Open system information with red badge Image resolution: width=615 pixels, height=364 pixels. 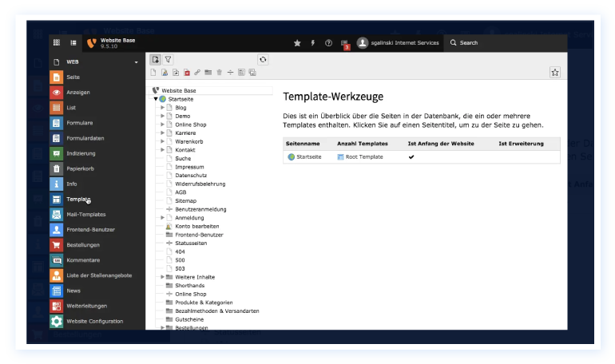pyautogui.click(x=345, y=44)
